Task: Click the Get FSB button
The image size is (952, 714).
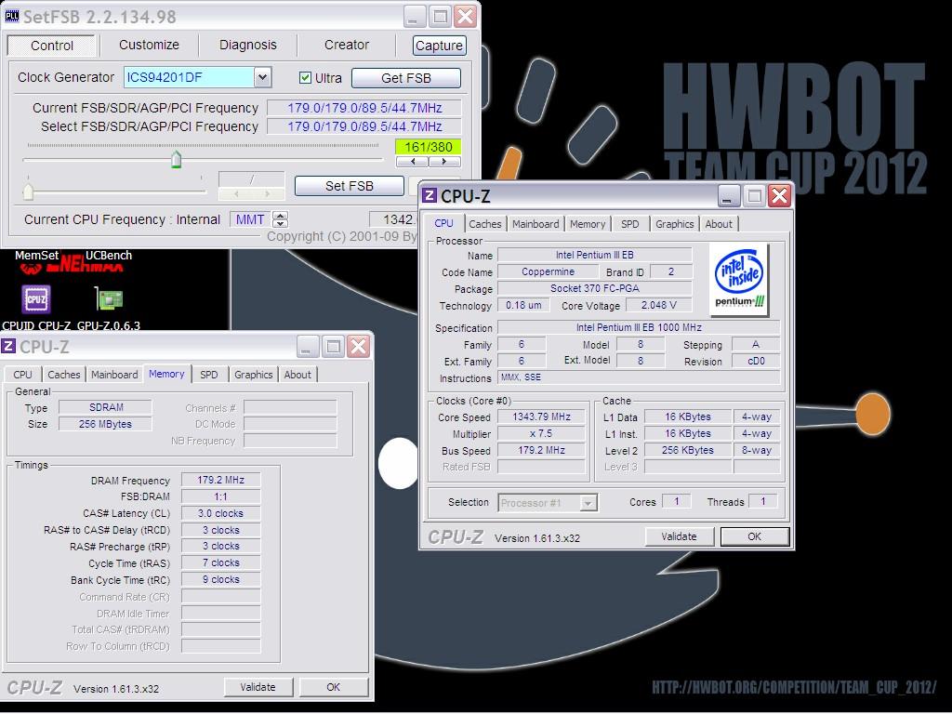Action: (x=405, y=78)
